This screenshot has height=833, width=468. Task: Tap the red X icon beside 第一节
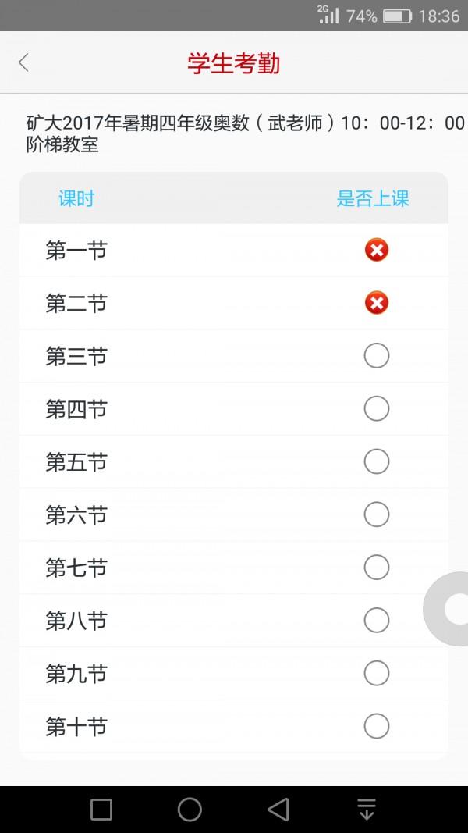click(x=377, y=250)
